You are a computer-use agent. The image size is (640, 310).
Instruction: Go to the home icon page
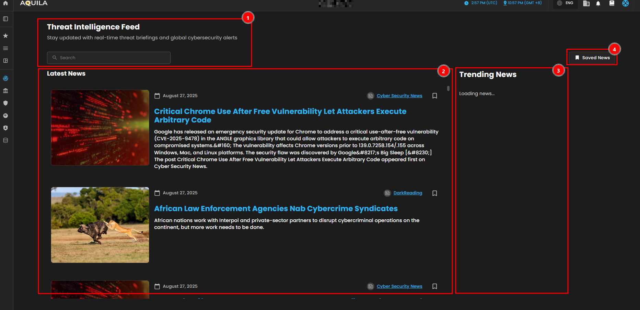5,3
